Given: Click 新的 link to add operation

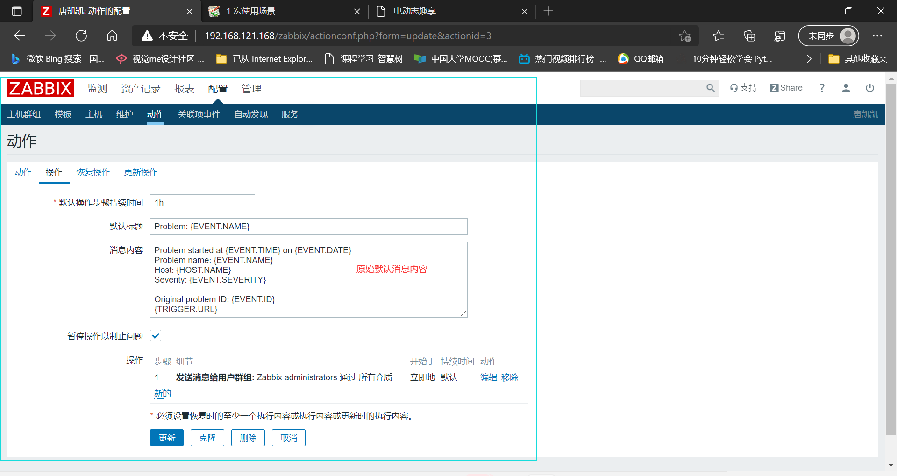Looking at the screenshot, I should pos(163,393).
